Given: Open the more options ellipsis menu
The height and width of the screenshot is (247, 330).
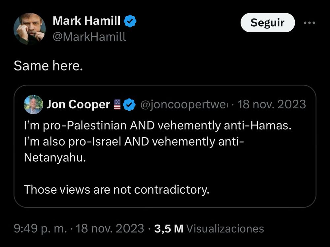Looking at the screenshot, I should tap(310, 22).
